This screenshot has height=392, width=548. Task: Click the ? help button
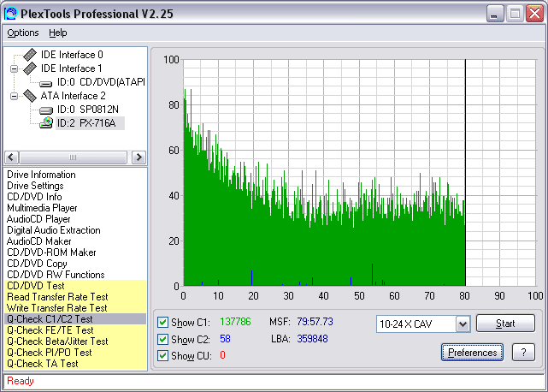[x=523, y=352]
